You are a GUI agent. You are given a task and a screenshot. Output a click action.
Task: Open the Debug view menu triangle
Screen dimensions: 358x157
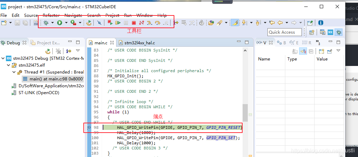coord(78,51)
